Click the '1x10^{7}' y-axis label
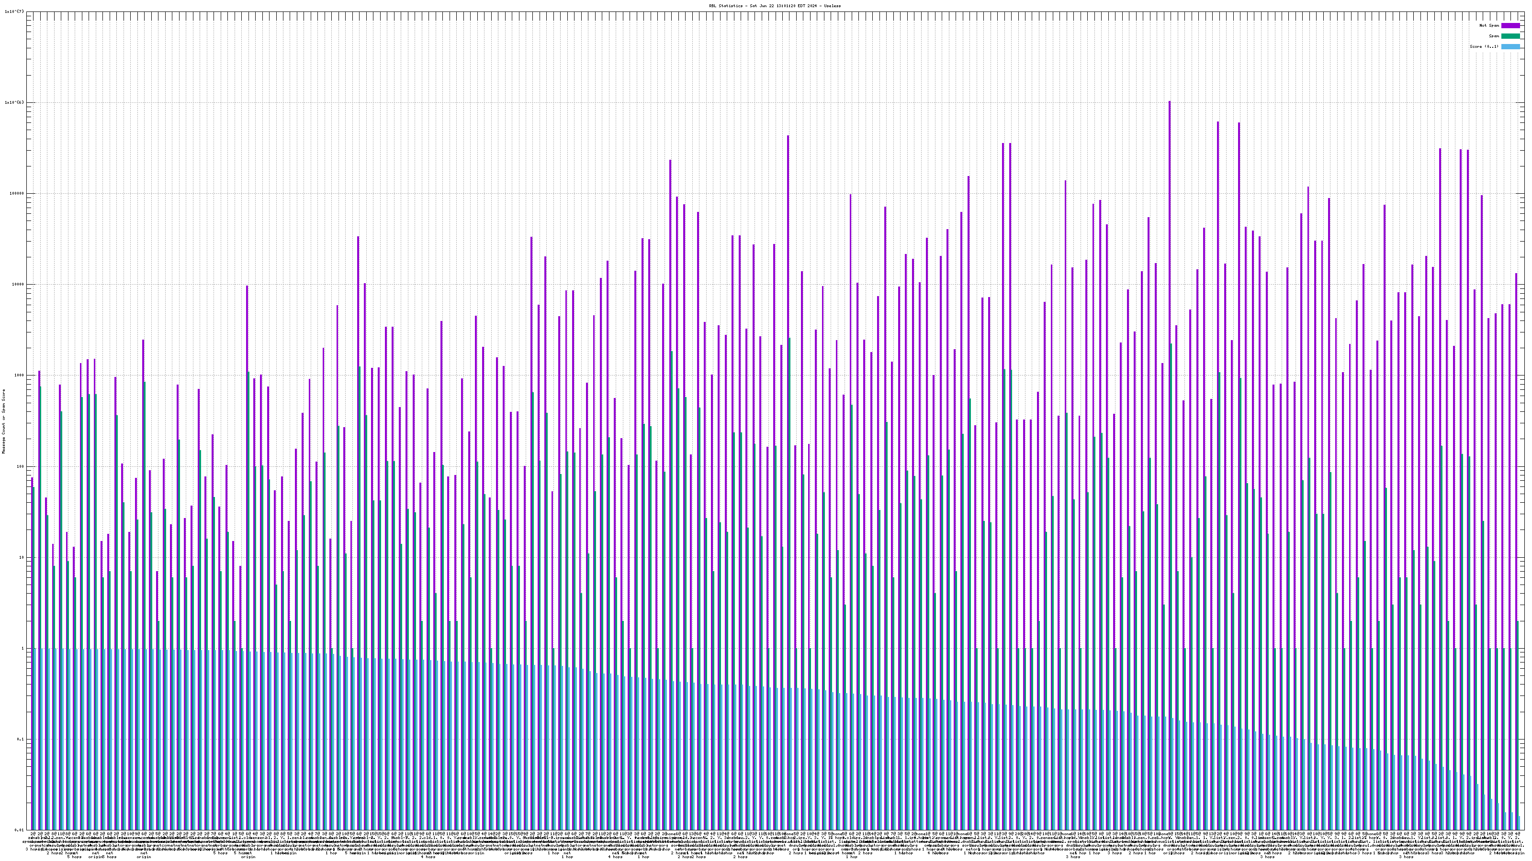The image size is (1532, 861). (x=14, y=11)
